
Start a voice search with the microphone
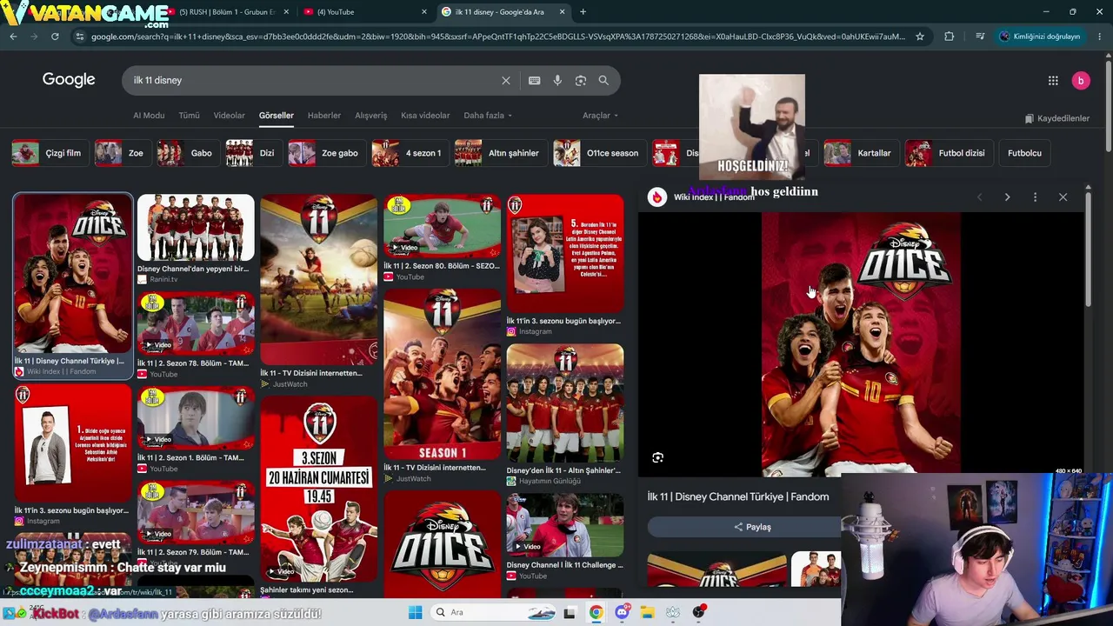[557, 80]
